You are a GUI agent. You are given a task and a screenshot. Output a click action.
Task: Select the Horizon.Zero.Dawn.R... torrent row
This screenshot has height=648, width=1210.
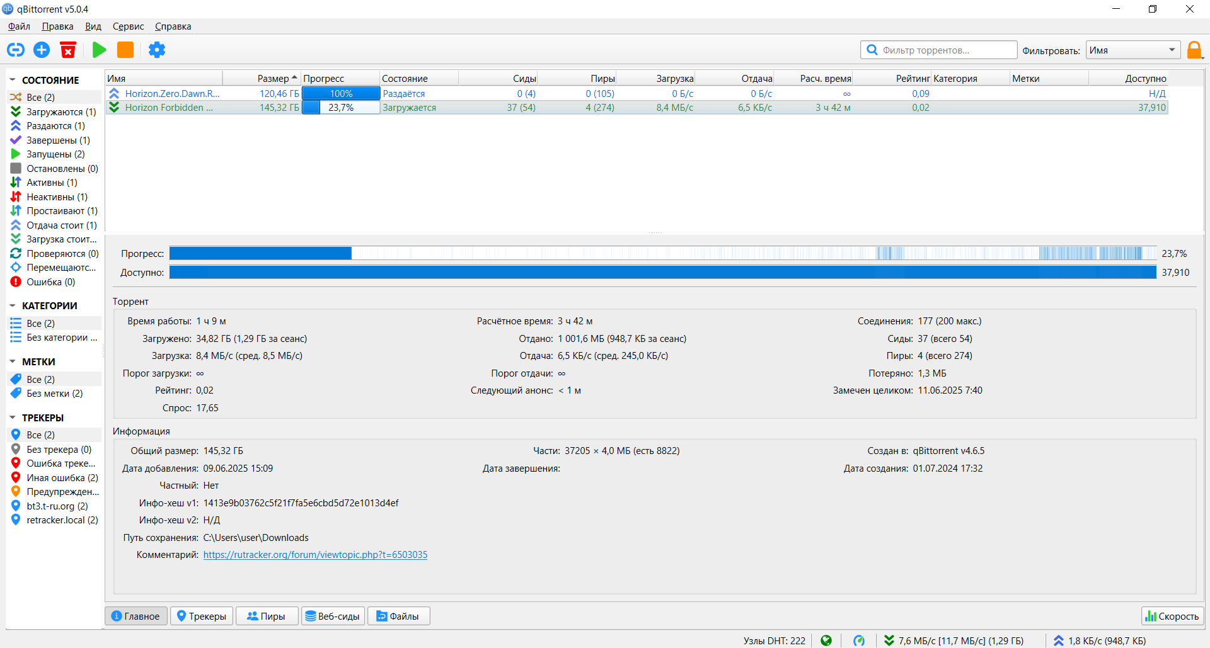[x=637, y=93]
